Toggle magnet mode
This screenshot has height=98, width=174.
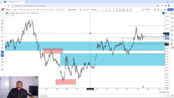[2, 52]
